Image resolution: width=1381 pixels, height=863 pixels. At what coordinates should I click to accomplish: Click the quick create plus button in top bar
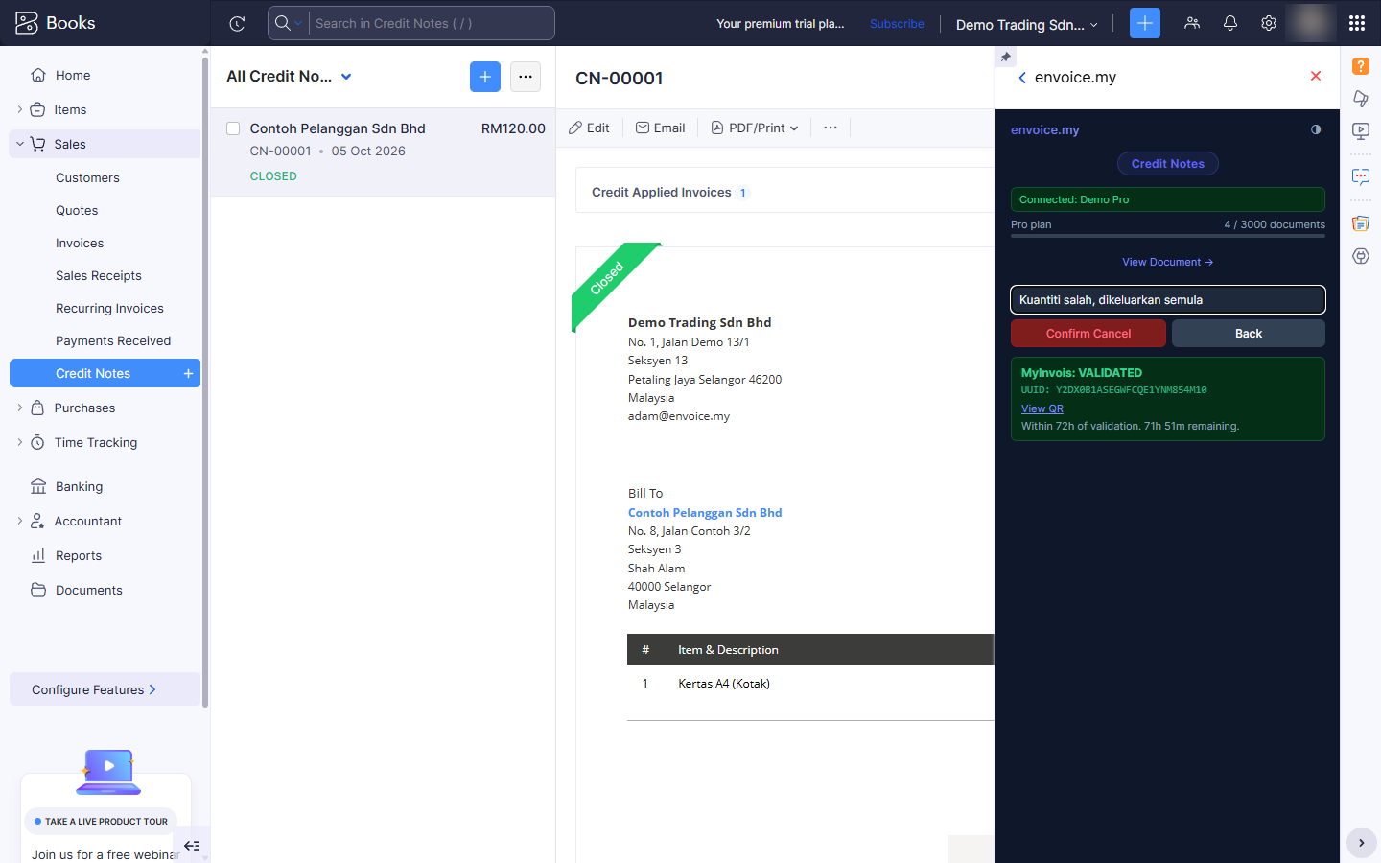(x=1144, y=23)
